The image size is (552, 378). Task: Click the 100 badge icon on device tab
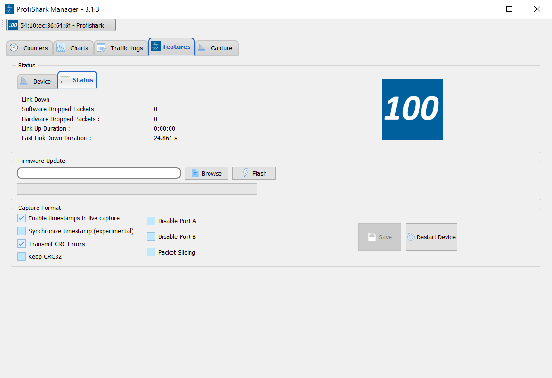[x=13, y=25]
